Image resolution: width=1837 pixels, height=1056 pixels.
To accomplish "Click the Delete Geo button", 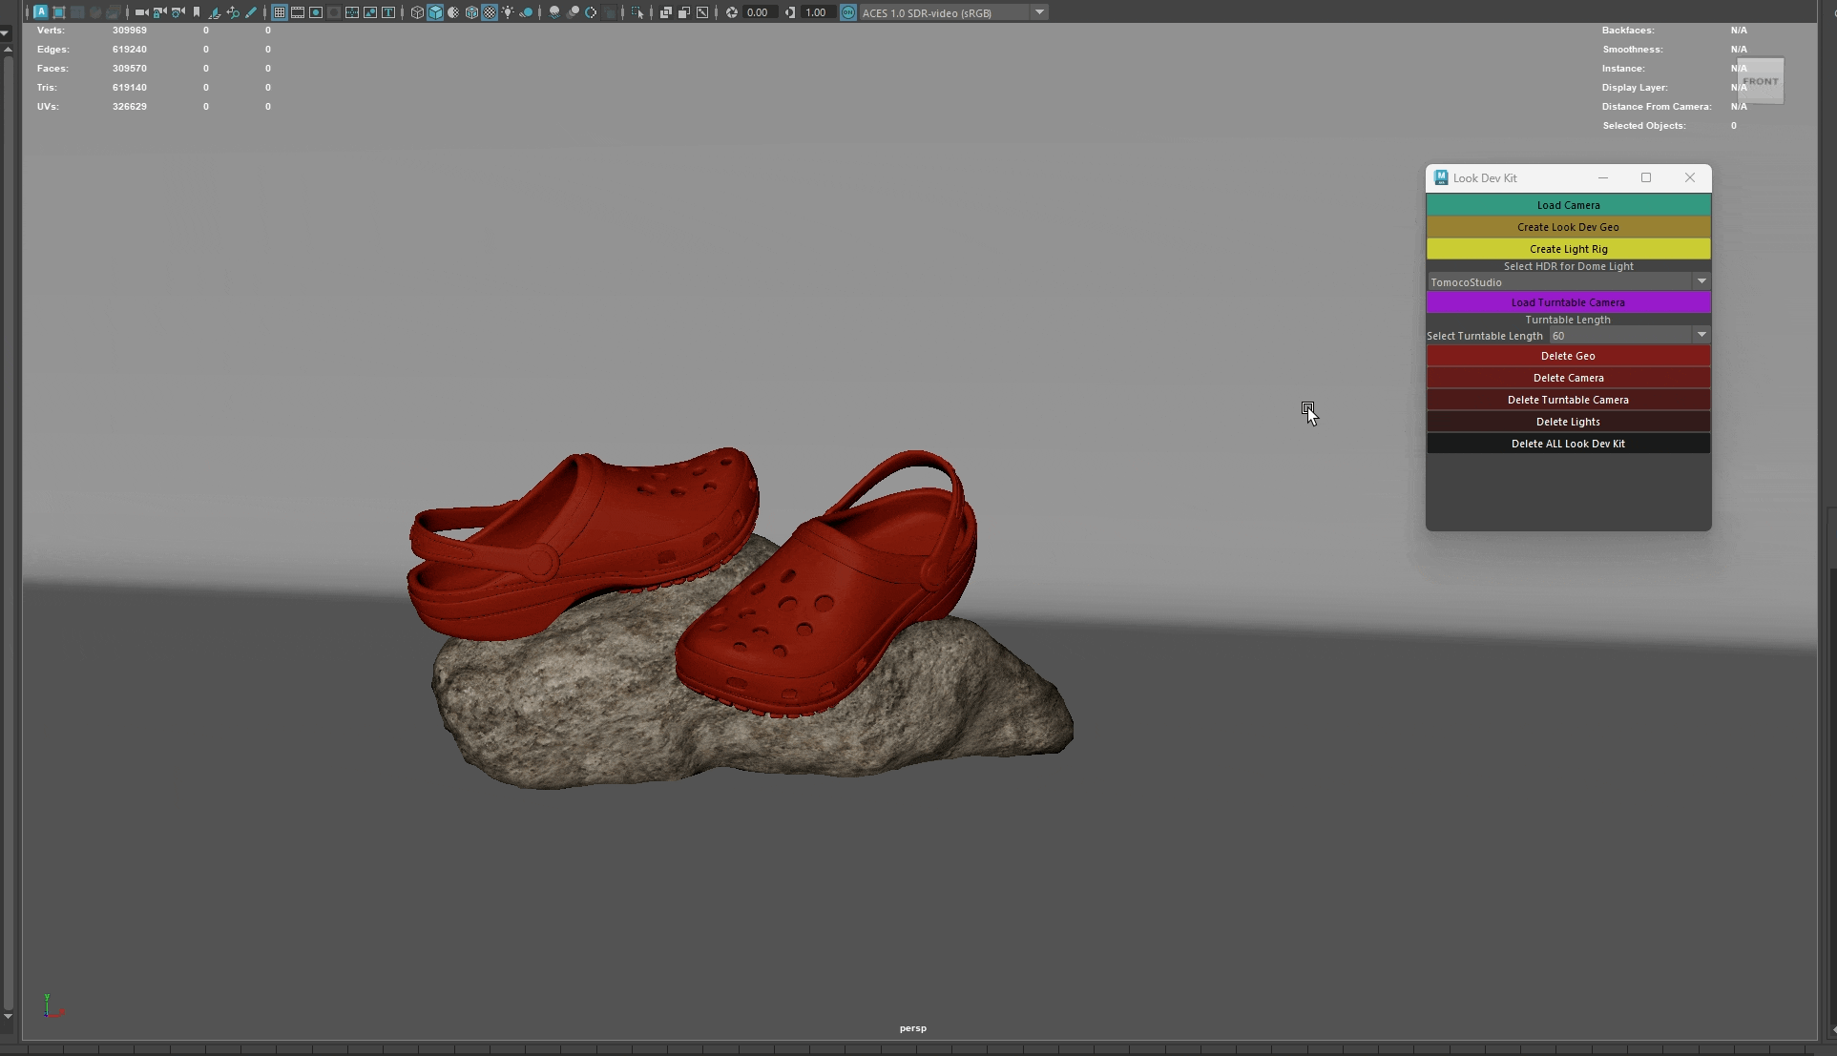I will tap(1568, 356).
